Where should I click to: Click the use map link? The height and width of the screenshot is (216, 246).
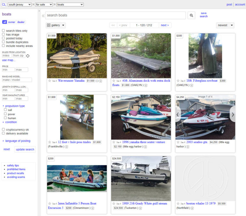click(x=9, y=60)
